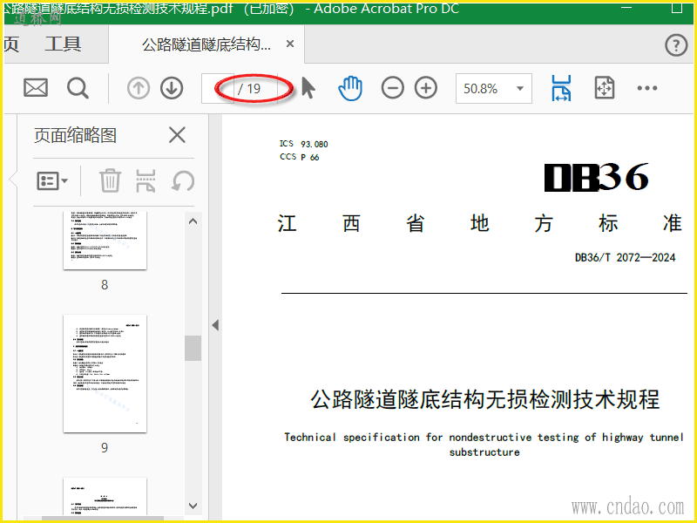The image size is (697, 523).
Task: Select the 公路隧道隧底结构 document tab
Action: coord(206,44)
